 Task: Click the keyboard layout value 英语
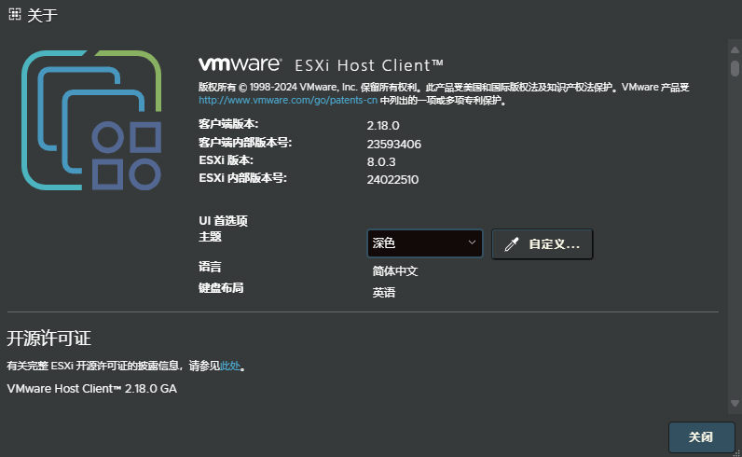[x=384, y=292]
